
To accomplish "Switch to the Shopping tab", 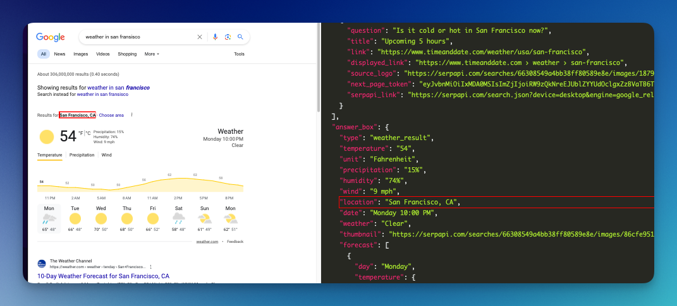I will coord(127,54).
